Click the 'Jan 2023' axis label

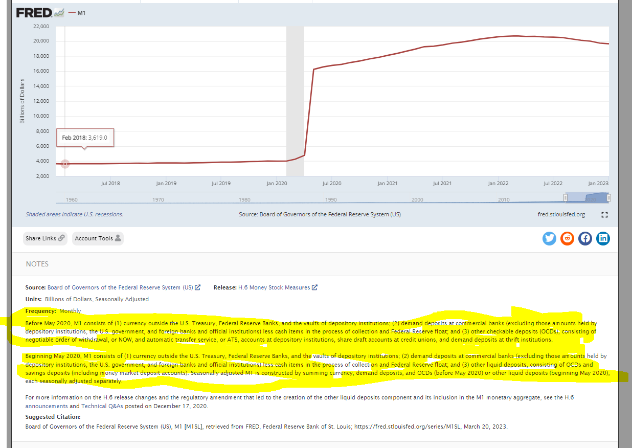(x=598, y=183)
